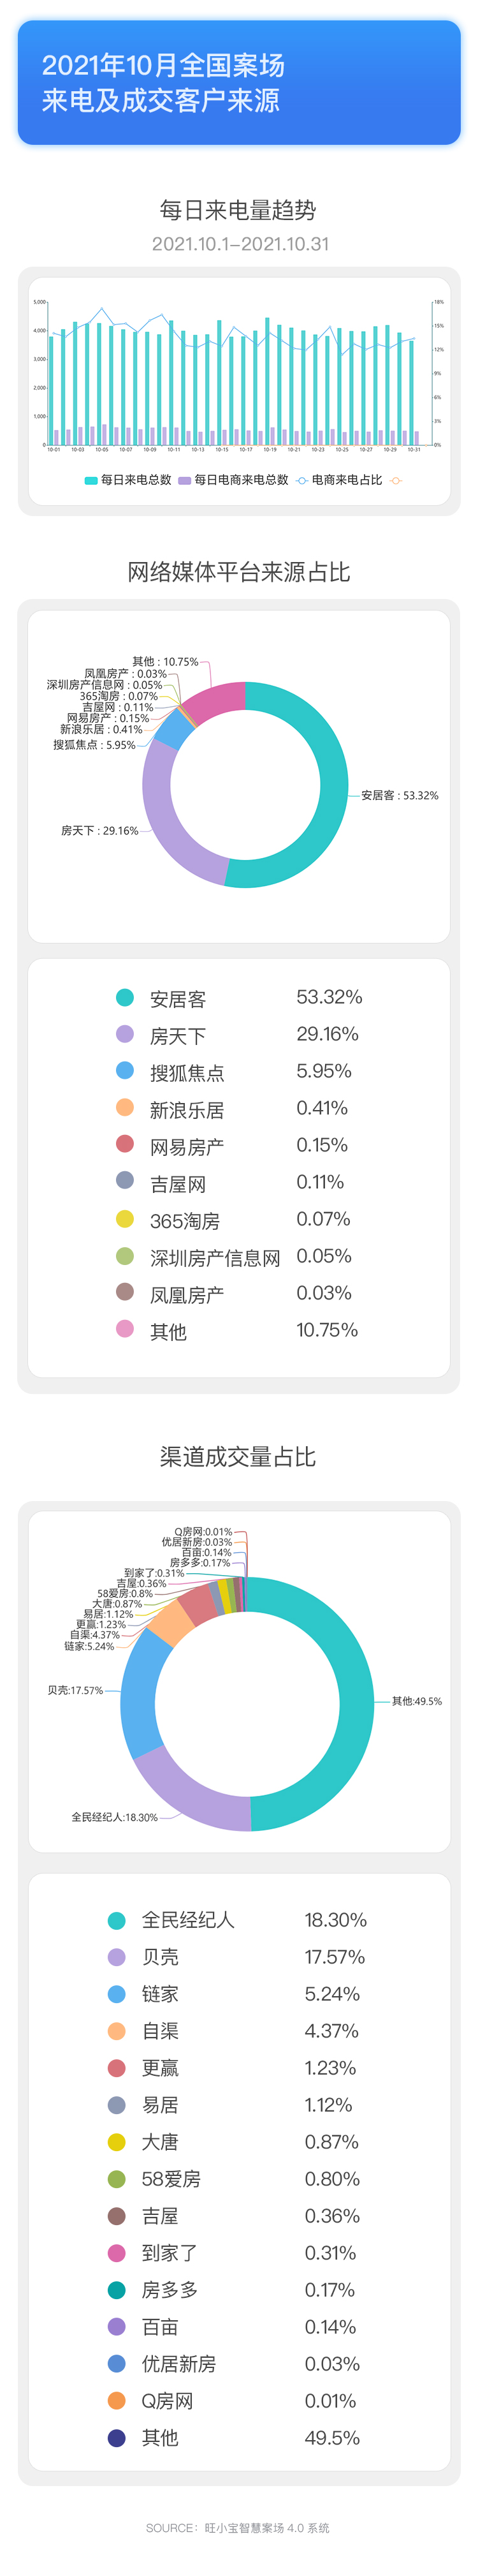Viewport: 478px width, 2576px height.
Task: Toggle the 每日来电总数 legend entry
Action: [128, 480]
